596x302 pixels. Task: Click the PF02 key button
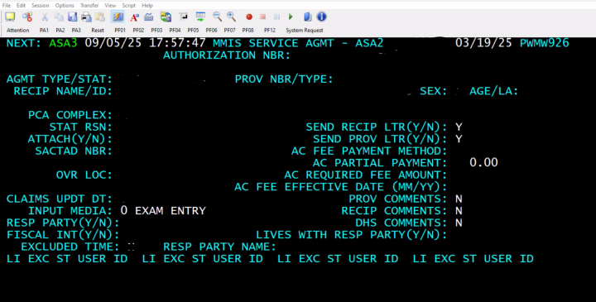(138, 30)
